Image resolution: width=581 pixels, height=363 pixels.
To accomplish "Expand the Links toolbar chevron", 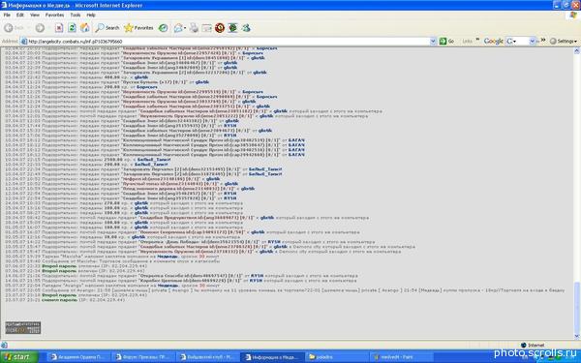I will (477, 40).
